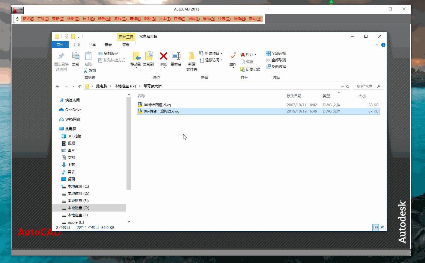Collapse the ribbon with the chevron

pos(377,45)
